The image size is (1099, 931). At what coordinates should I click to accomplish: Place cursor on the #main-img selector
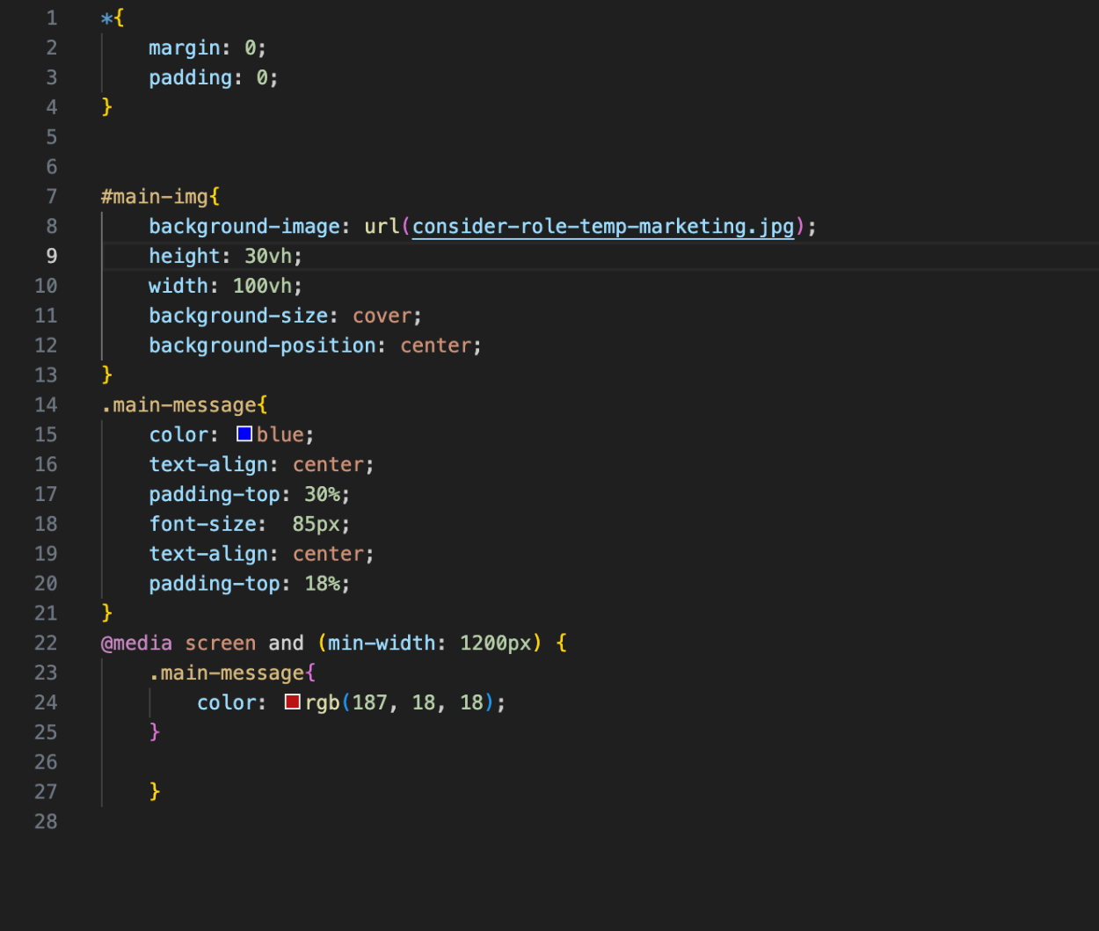tap(156, 197)
